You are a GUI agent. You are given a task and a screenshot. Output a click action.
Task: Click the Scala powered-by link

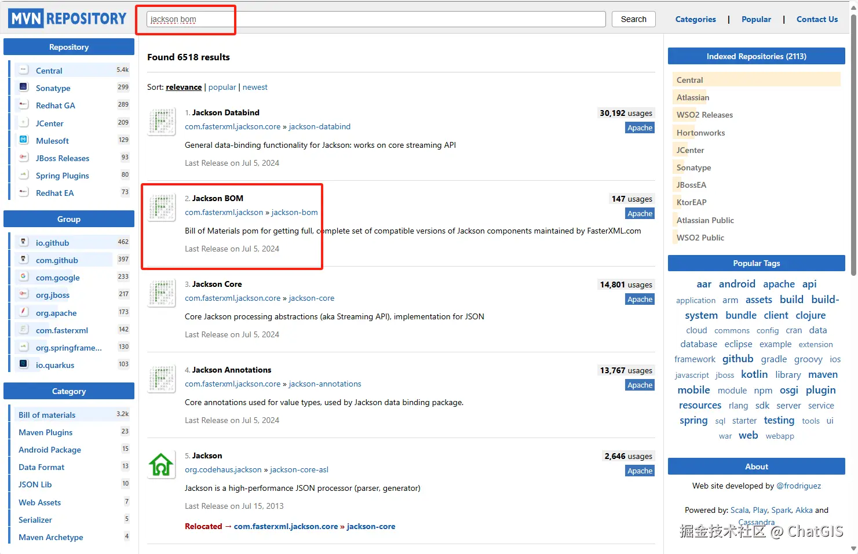pyautogui.click(x=739, y=510)
